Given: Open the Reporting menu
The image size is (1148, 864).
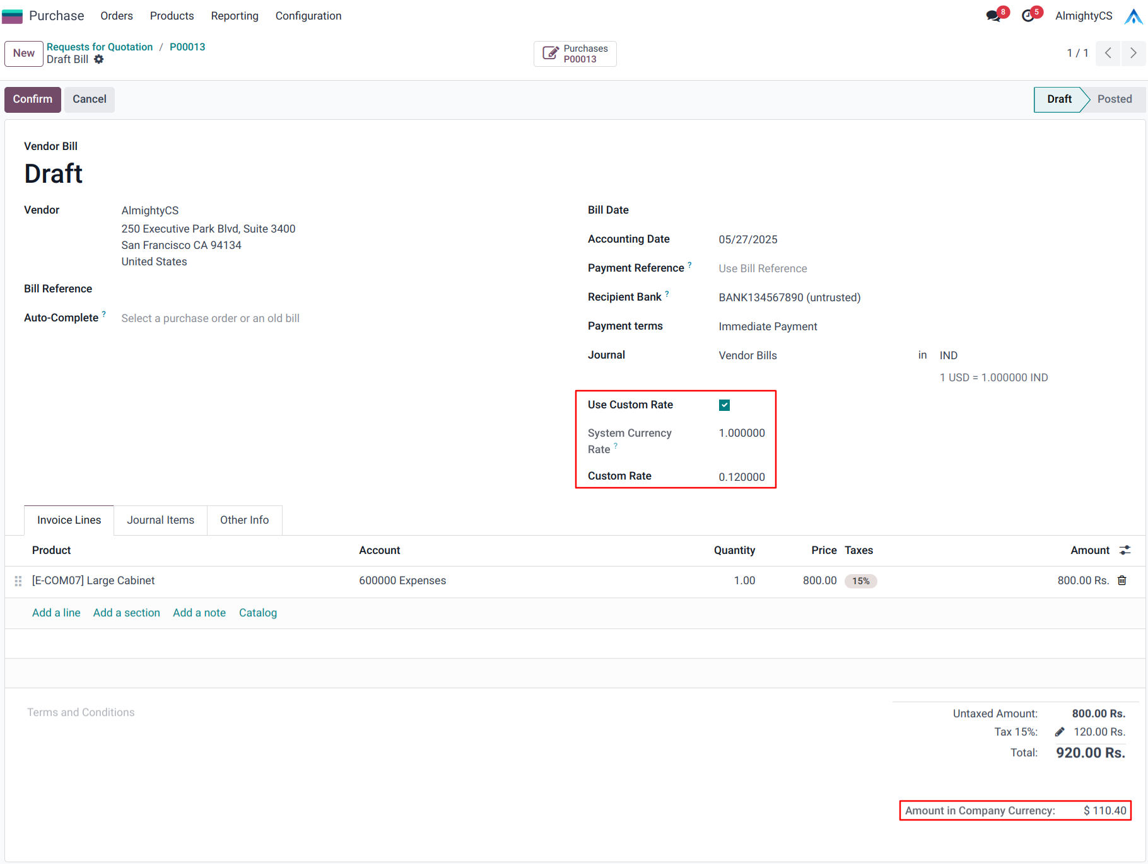Looking at the screenshot, I should point(234,16).
